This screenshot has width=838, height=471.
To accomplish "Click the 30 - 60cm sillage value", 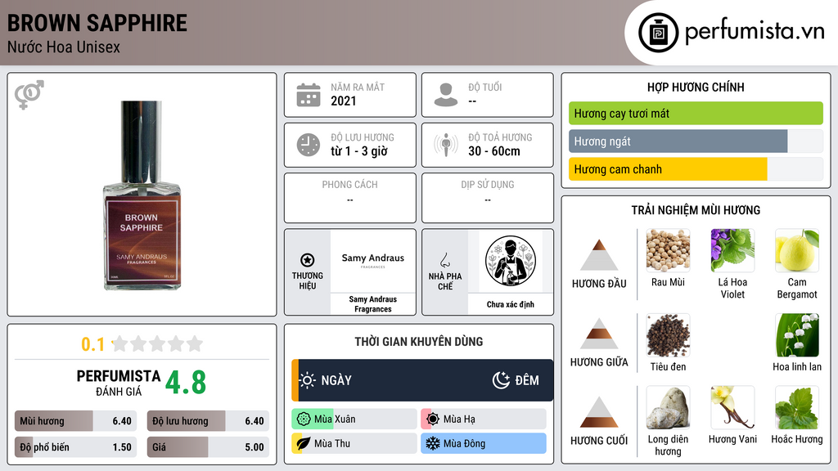I will pos(494,151).
